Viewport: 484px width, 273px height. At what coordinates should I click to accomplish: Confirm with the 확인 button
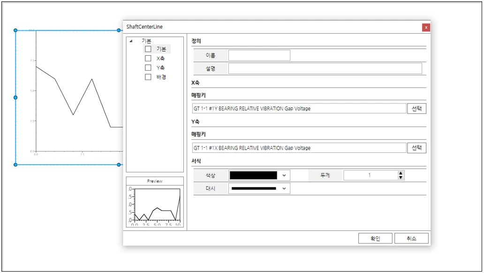(375, 238)
